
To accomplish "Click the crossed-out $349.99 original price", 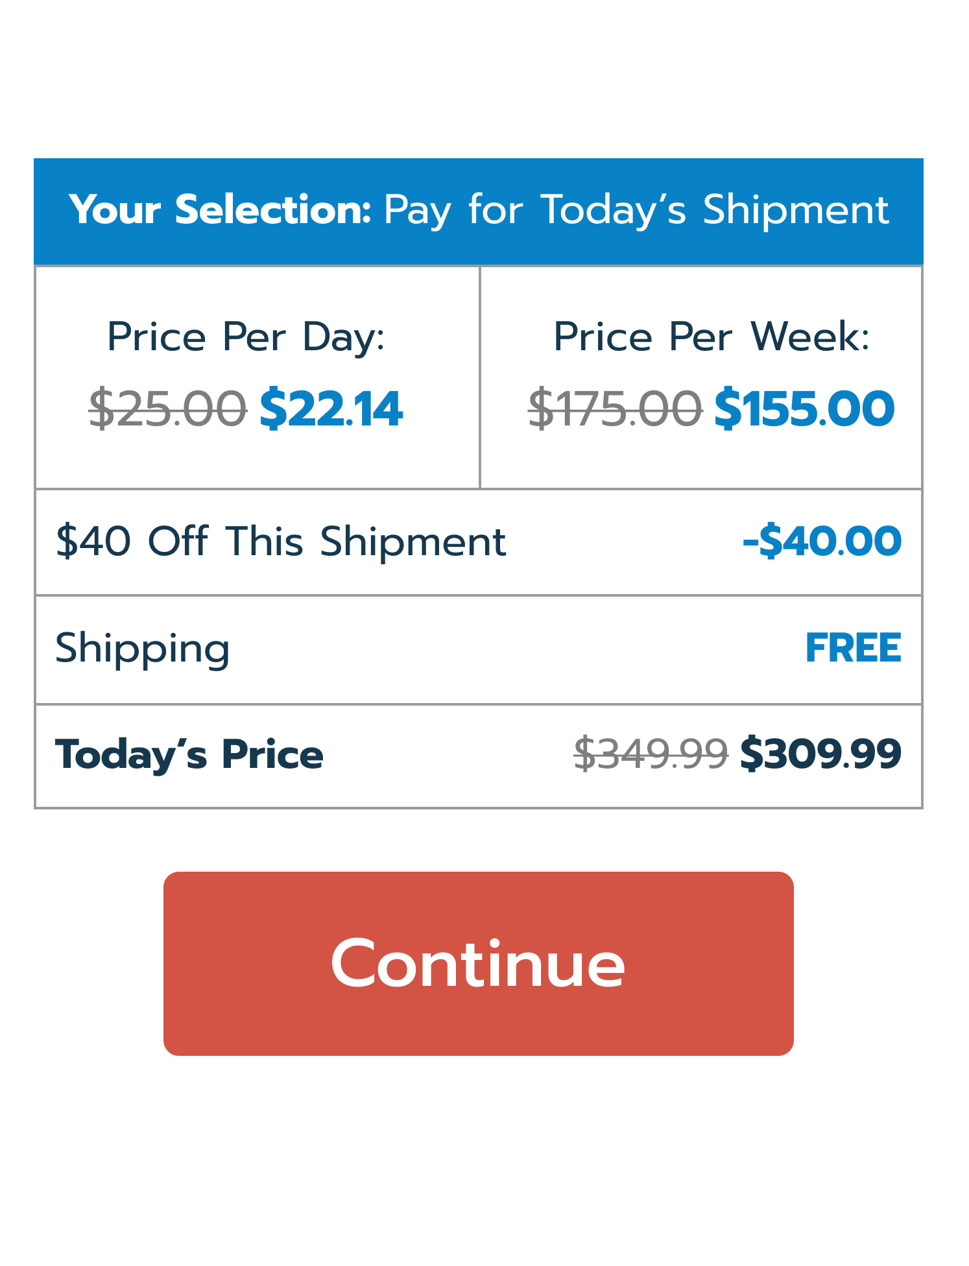I will click(x=651, y=754).
